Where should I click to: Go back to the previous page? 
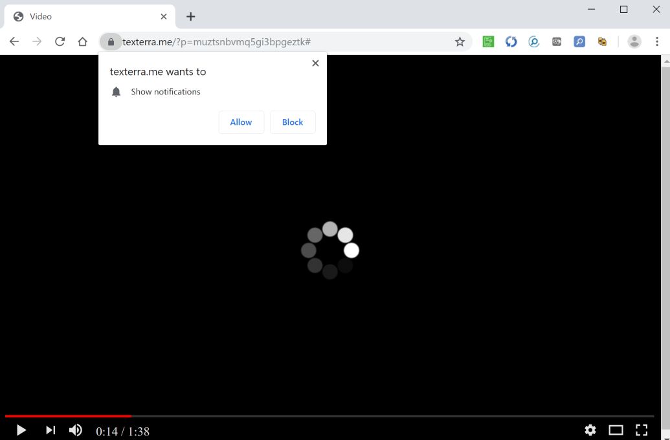14,41
